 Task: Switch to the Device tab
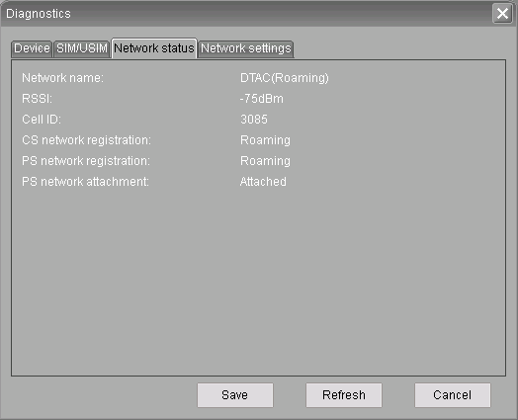click(32, 48)
